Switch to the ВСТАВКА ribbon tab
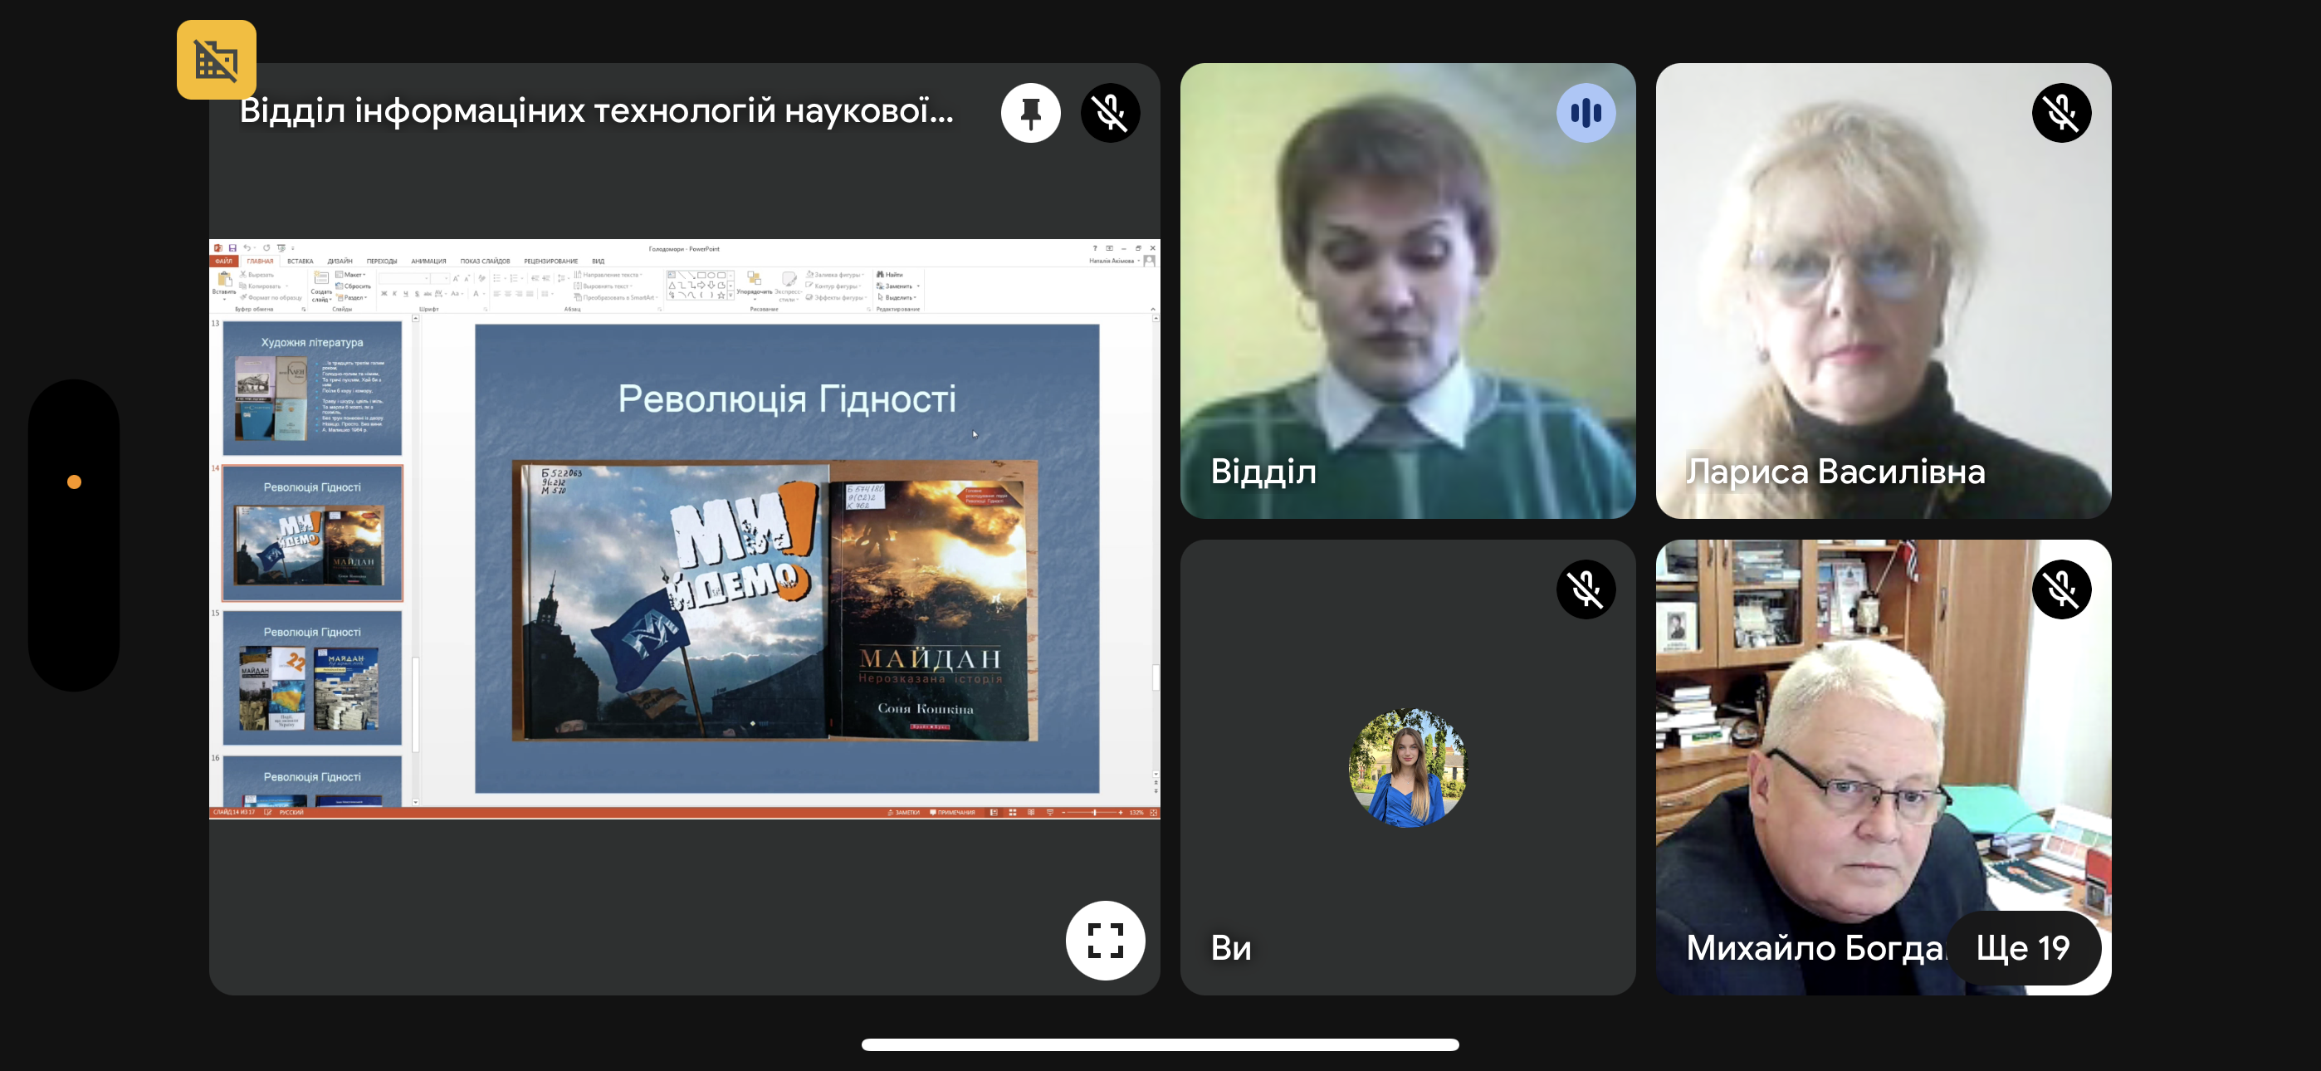2321x1071 pixels. (x=300, y=262)
